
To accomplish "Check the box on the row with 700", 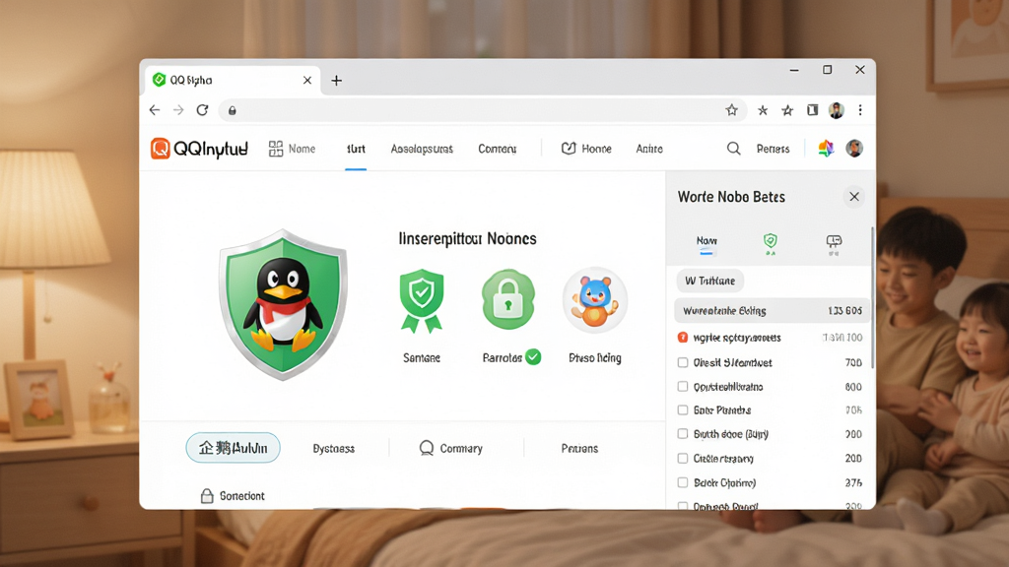I will pyautogui.click(x=683, y=362).
